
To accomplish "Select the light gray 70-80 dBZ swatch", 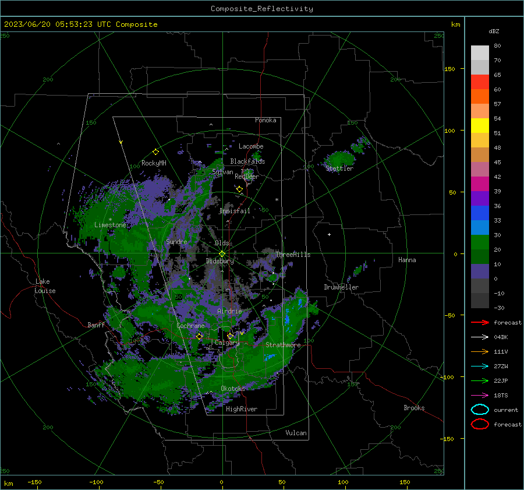I will [480, 53].
